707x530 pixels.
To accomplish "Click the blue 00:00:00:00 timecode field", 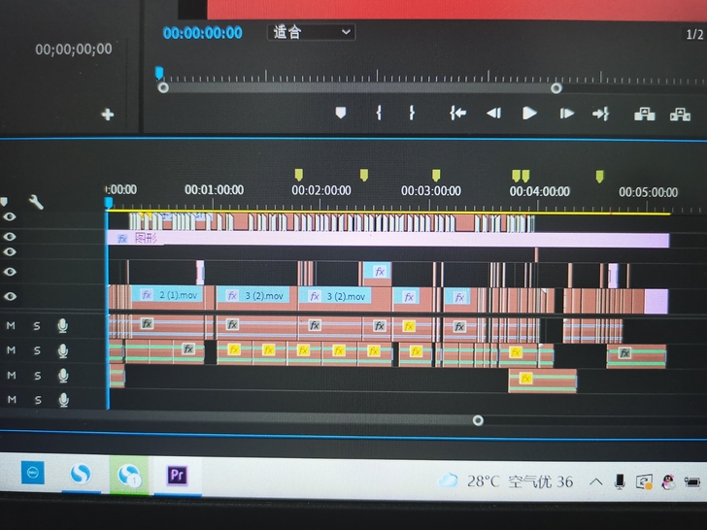I will tap(202, 32).
